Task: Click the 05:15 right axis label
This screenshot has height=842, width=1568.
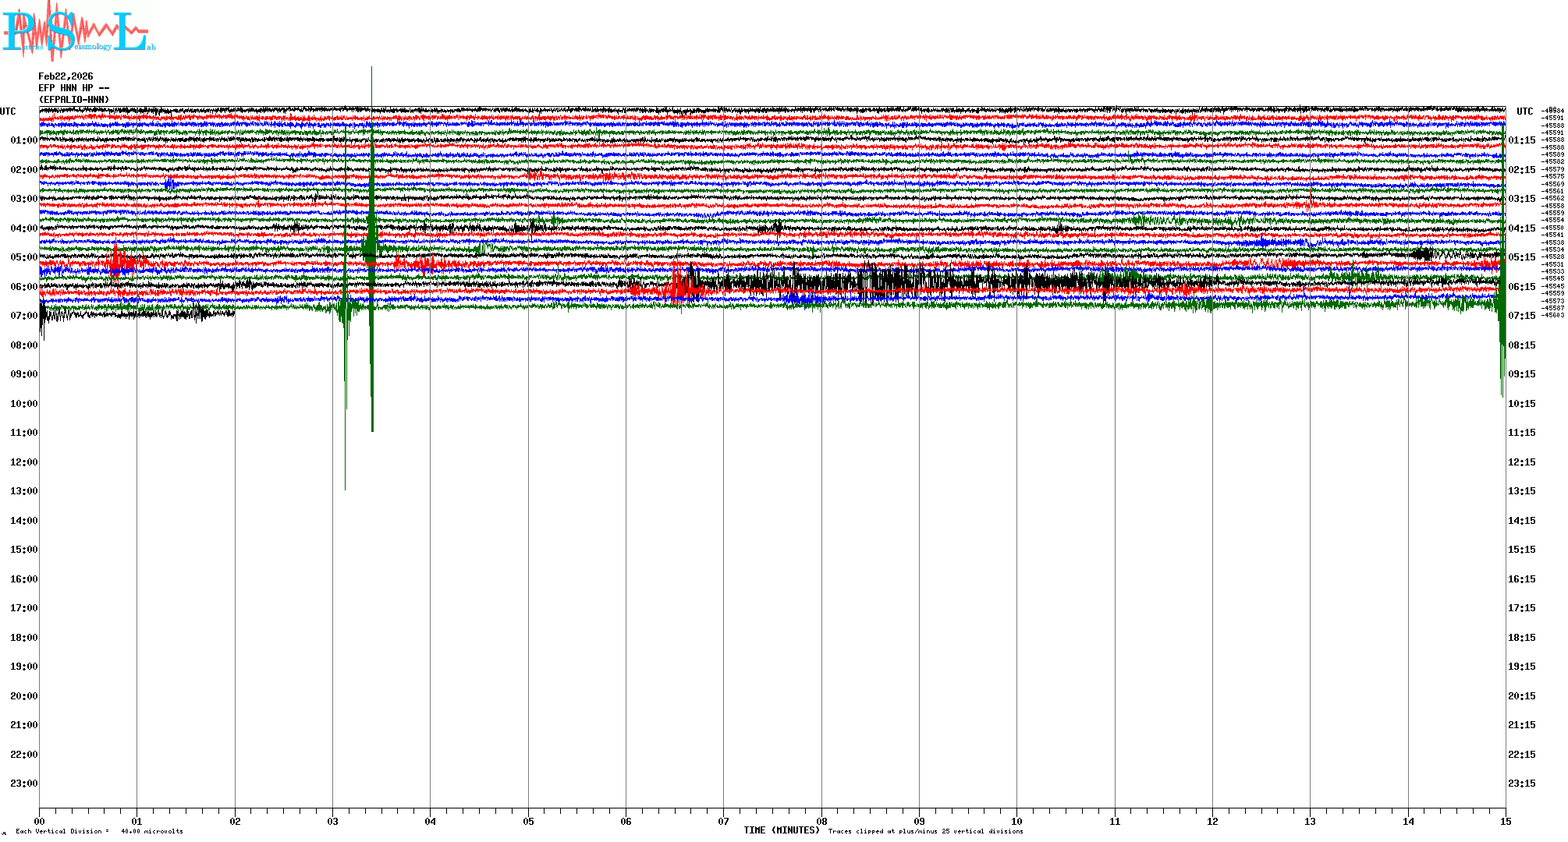Action: 1521,257
